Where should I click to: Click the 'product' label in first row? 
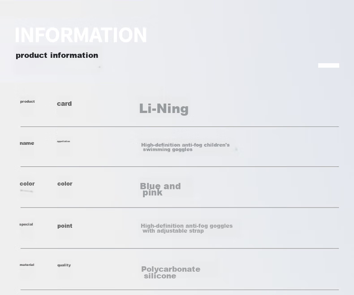click(27, 102)
